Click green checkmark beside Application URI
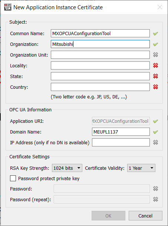The height and width of the screenshot is (226, 168). [155, 121]
